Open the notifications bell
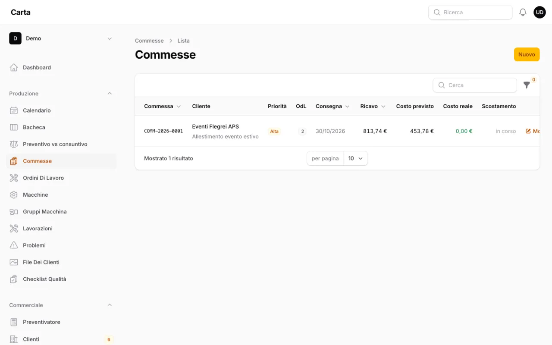 (x=523, y=12)
